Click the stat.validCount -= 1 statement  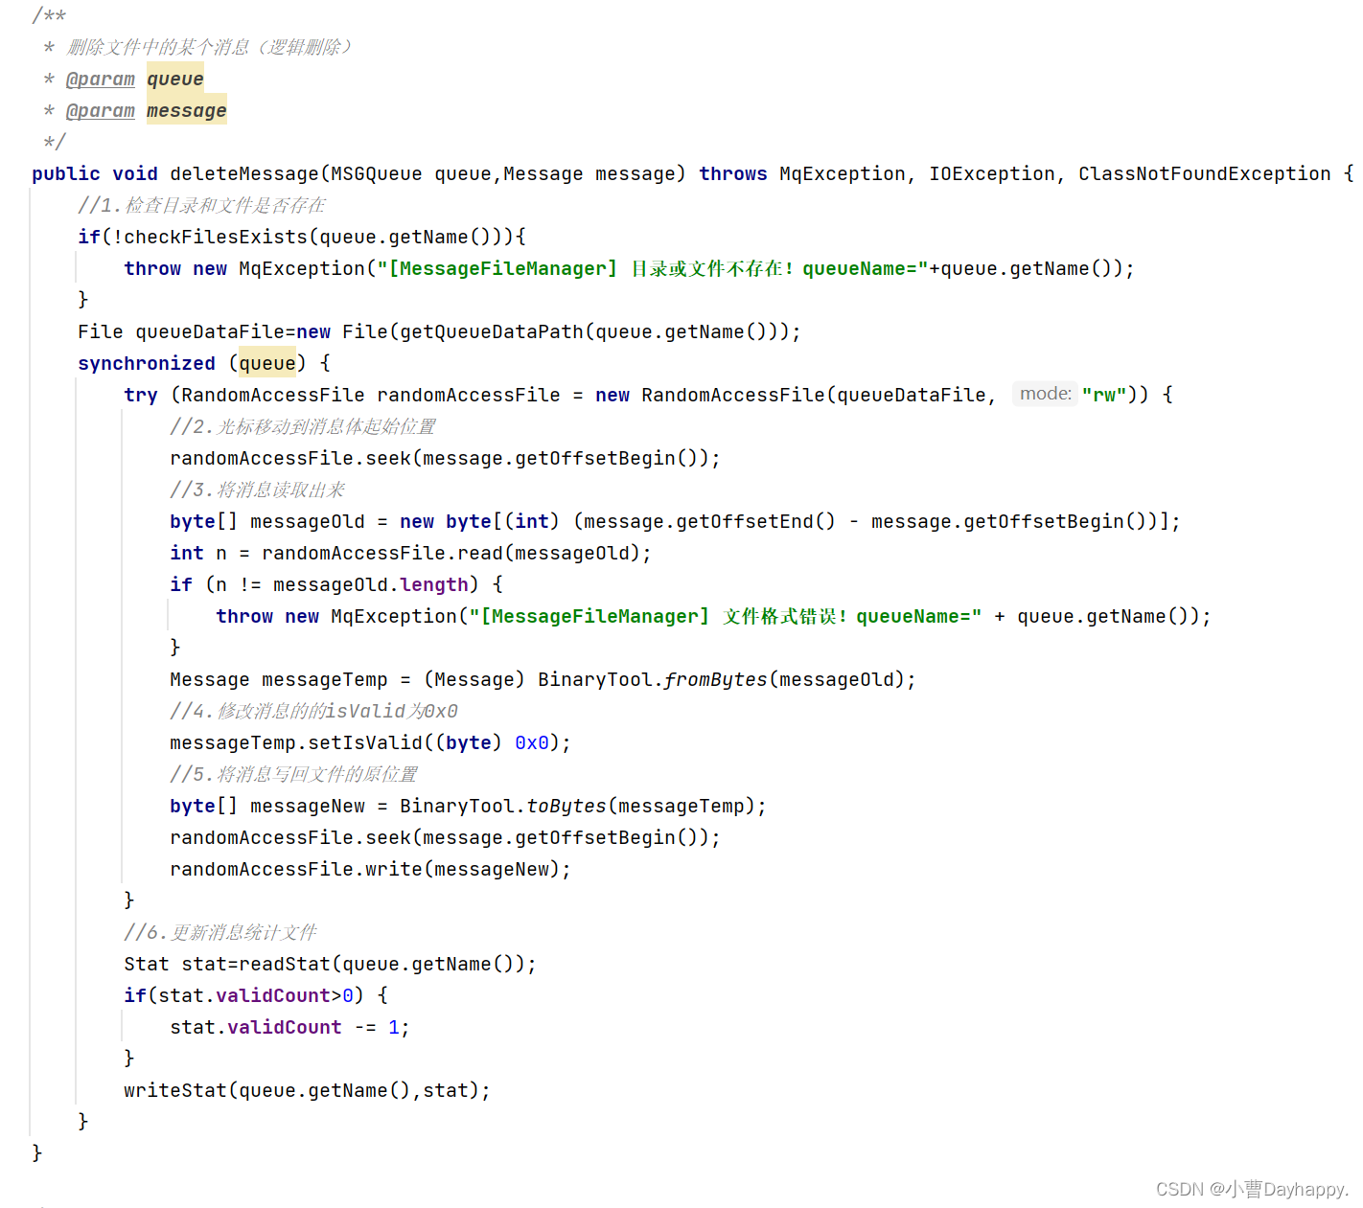click(x=289, y=1027)
